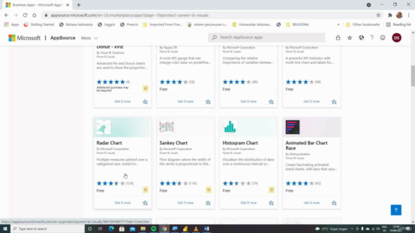Open Radar Chart thumbnail image
Viewport: 415px width, 233px height.
[104, 127]
